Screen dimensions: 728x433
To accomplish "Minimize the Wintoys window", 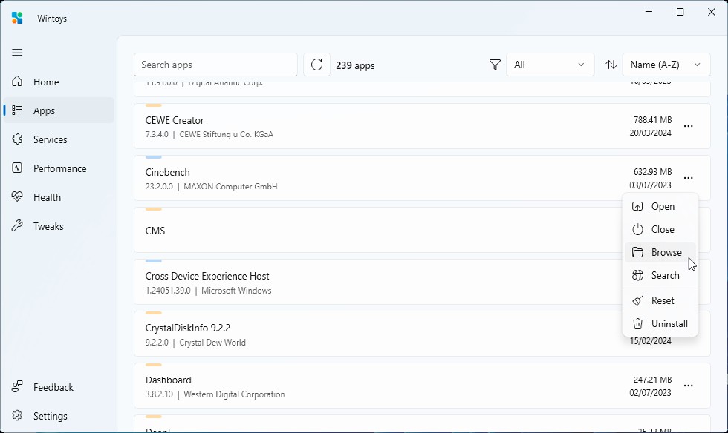I will pos(649,12).
